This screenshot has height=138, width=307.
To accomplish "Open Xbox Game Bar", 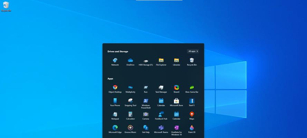I will pyautogui.click(x=192, y=89).
